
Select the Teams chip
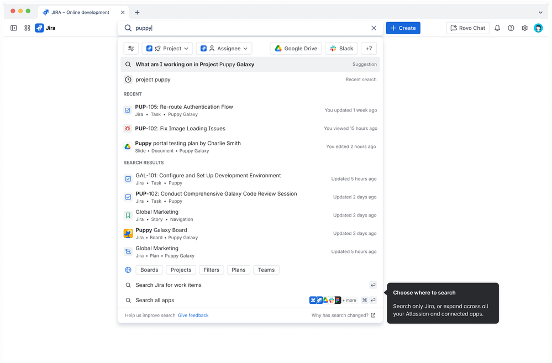tap(266, 270)
